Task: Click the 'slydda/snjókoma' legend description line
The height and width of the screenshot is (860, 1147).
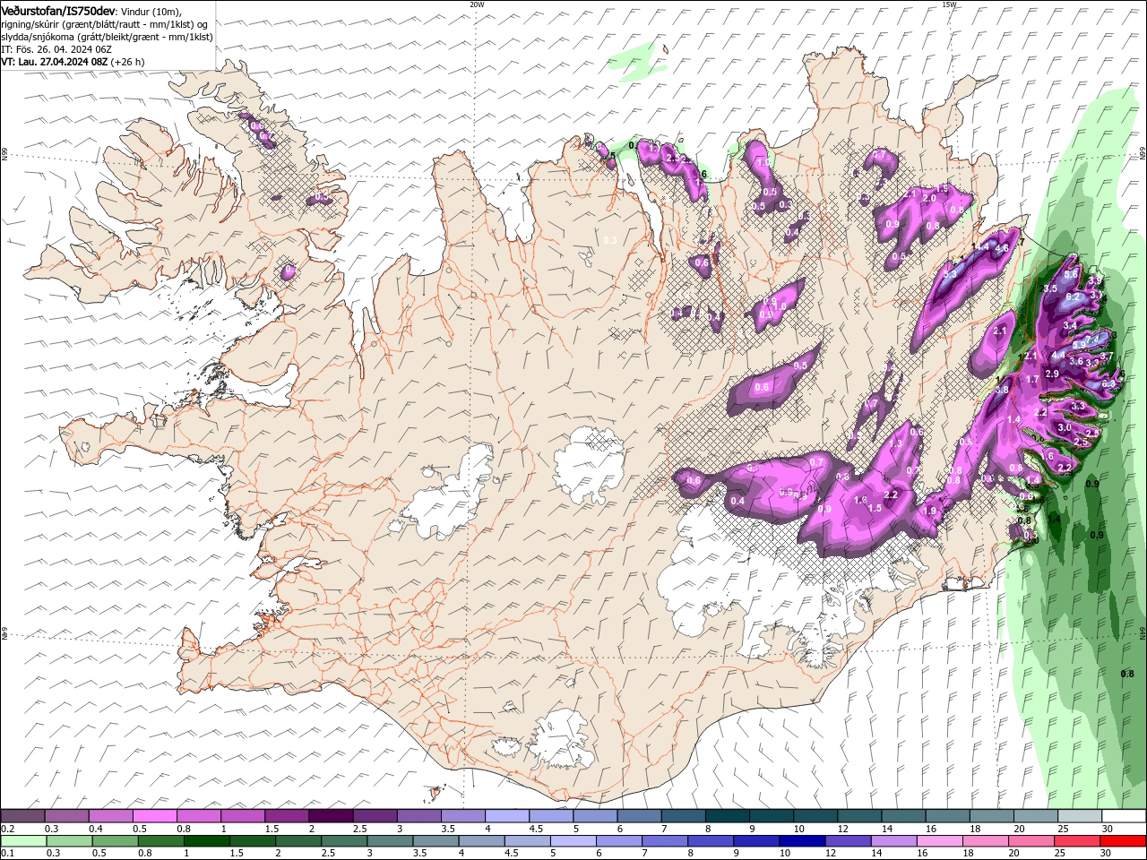Action: (107, 37)
